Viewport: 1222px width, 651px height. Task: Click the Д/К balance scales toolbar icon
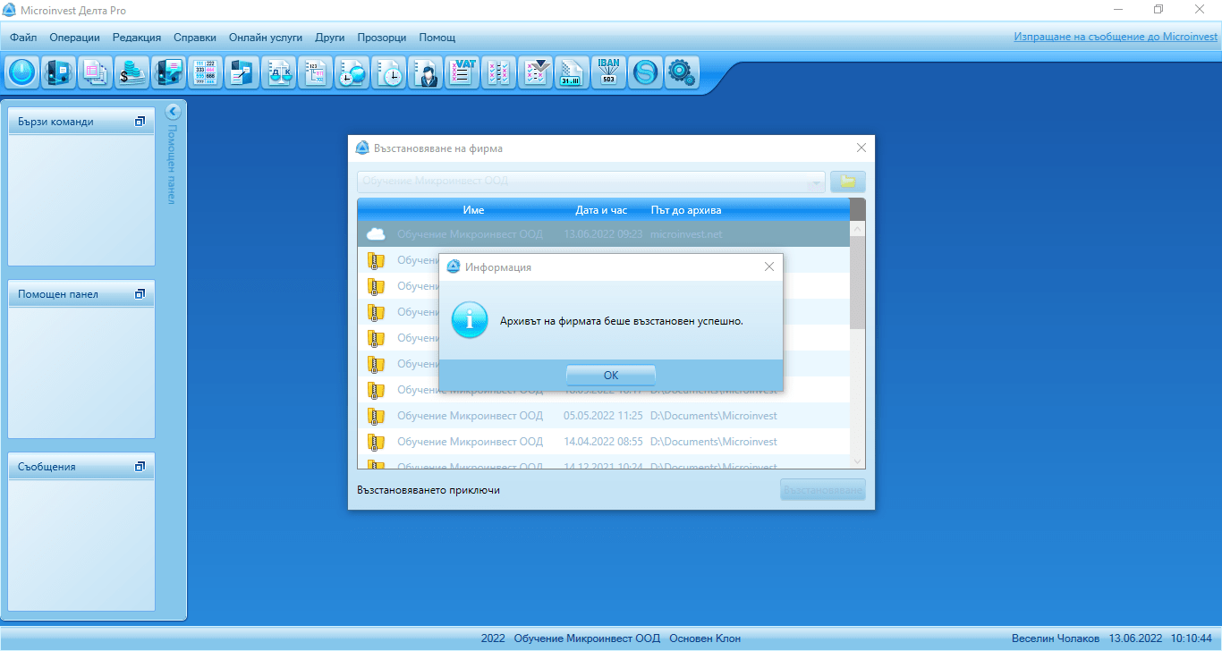click(279, 72)
